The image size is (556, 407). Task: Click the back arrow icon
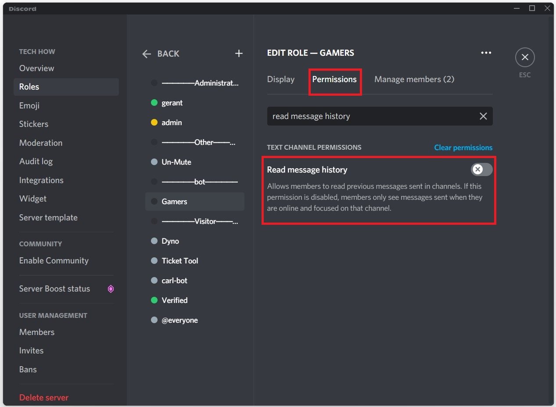(147, 54)
